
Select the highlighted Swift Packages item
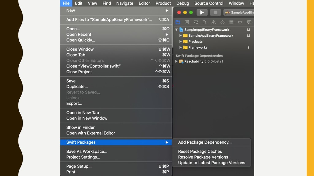116,142
